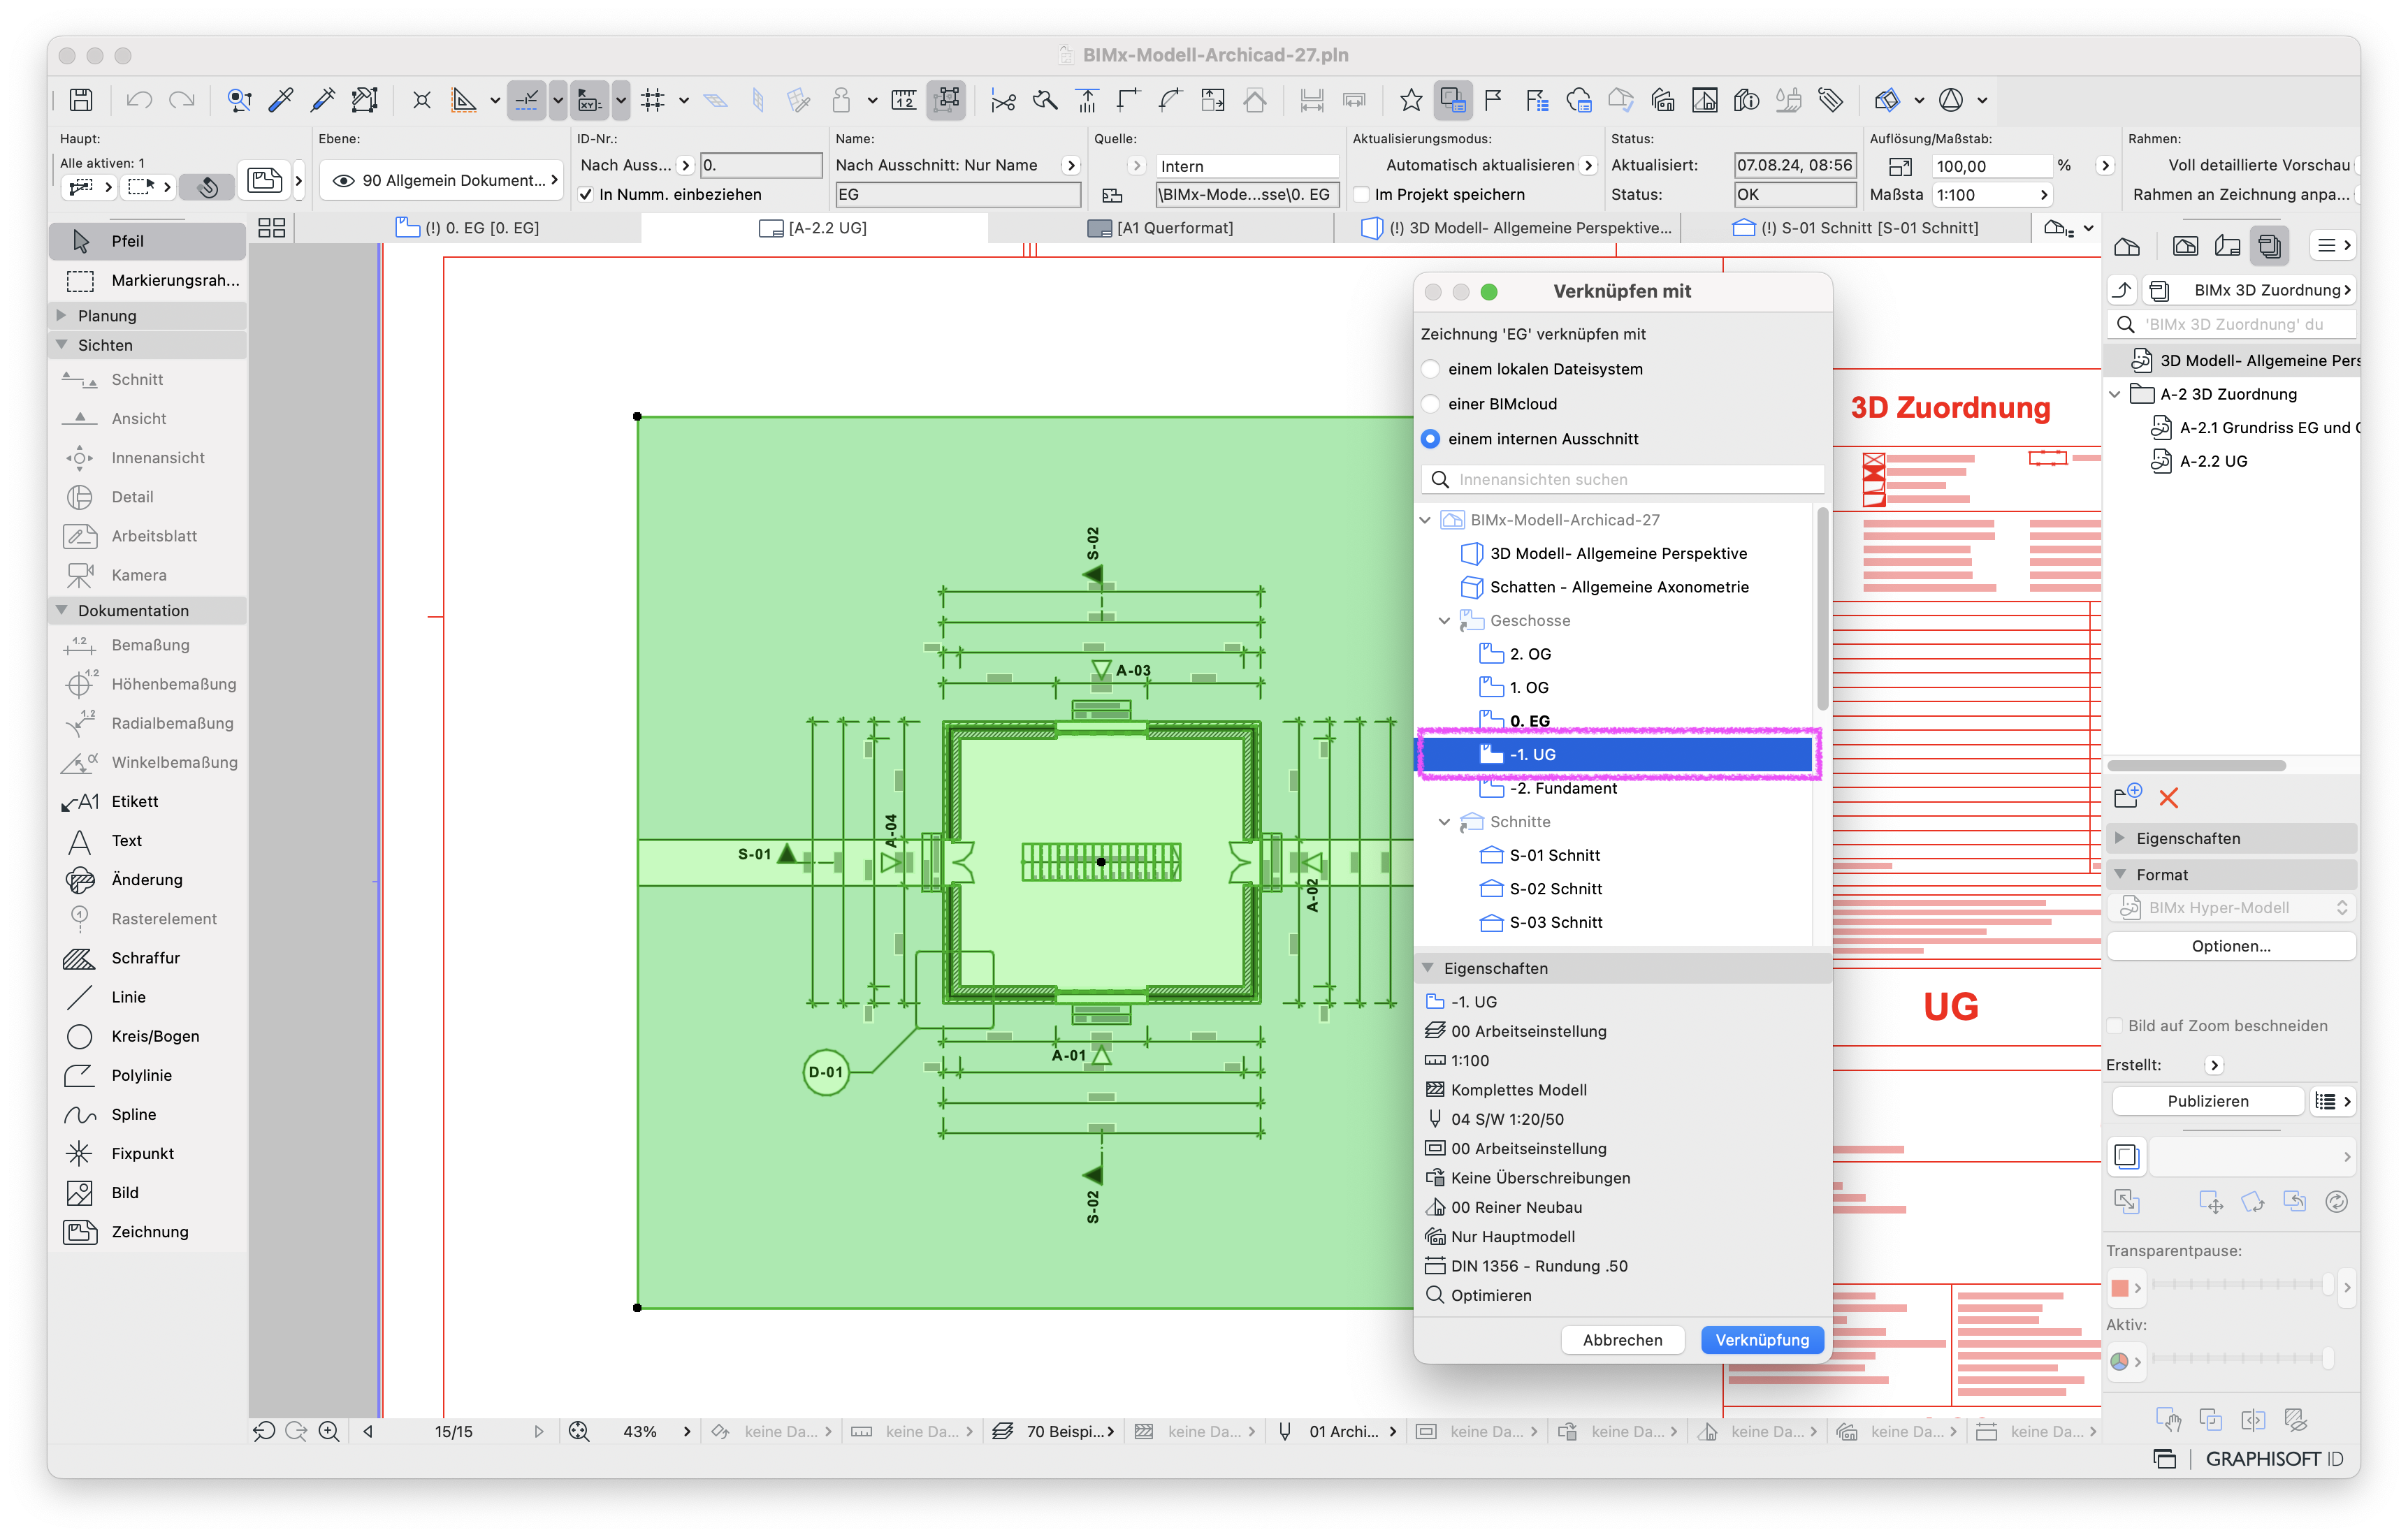Toggle 'Bild auf Zoom beschneiden' checkbox
This screenshot has width=2408, height=1537.
2114,1026
